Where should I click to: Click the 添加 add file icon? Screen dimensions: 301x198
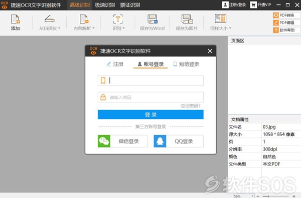[16, 19]
